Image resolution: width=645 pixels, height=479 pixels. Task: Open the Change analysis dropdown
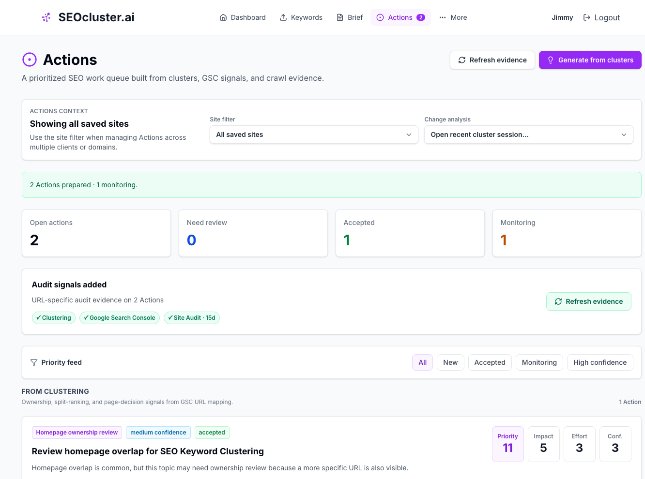coord(529,135)
